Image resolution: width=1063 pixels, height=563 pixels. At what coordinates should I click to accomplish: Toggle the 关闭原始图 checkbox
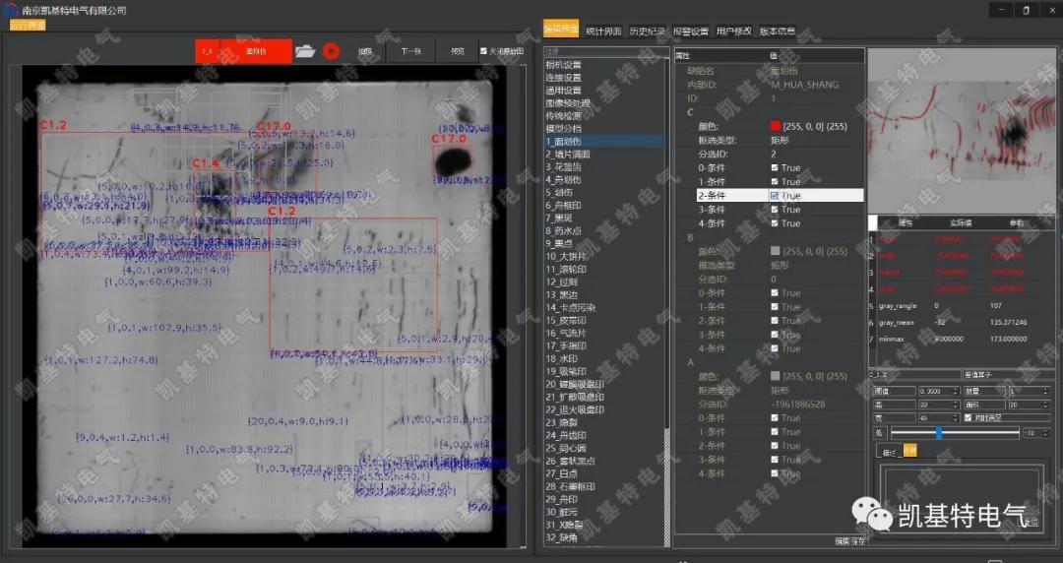pyautogui.click(x=483, y=51)
